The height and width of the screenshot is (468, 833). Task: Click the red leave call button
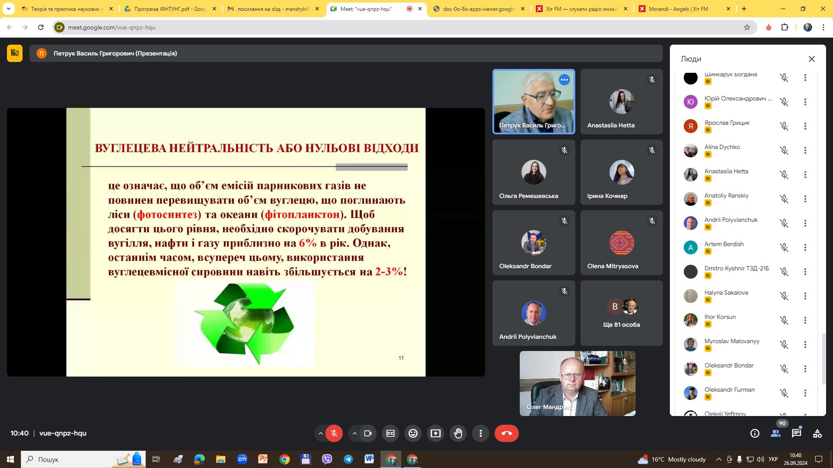tap(506, 433)
